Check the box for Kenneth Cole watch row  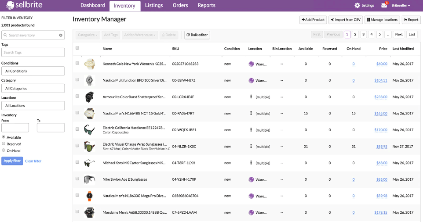[77, 63]
